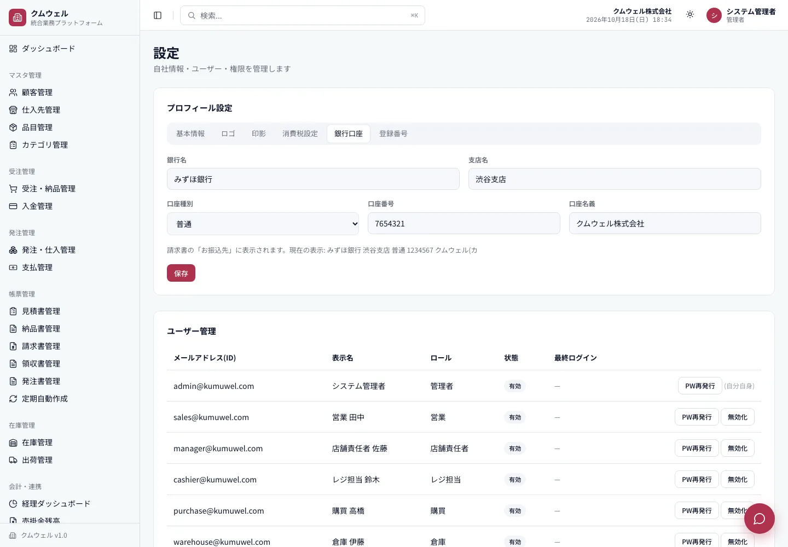The width and height of the screenshot is (788, 547).
Task: Edit the 口座名義 field
Action: 665,223
